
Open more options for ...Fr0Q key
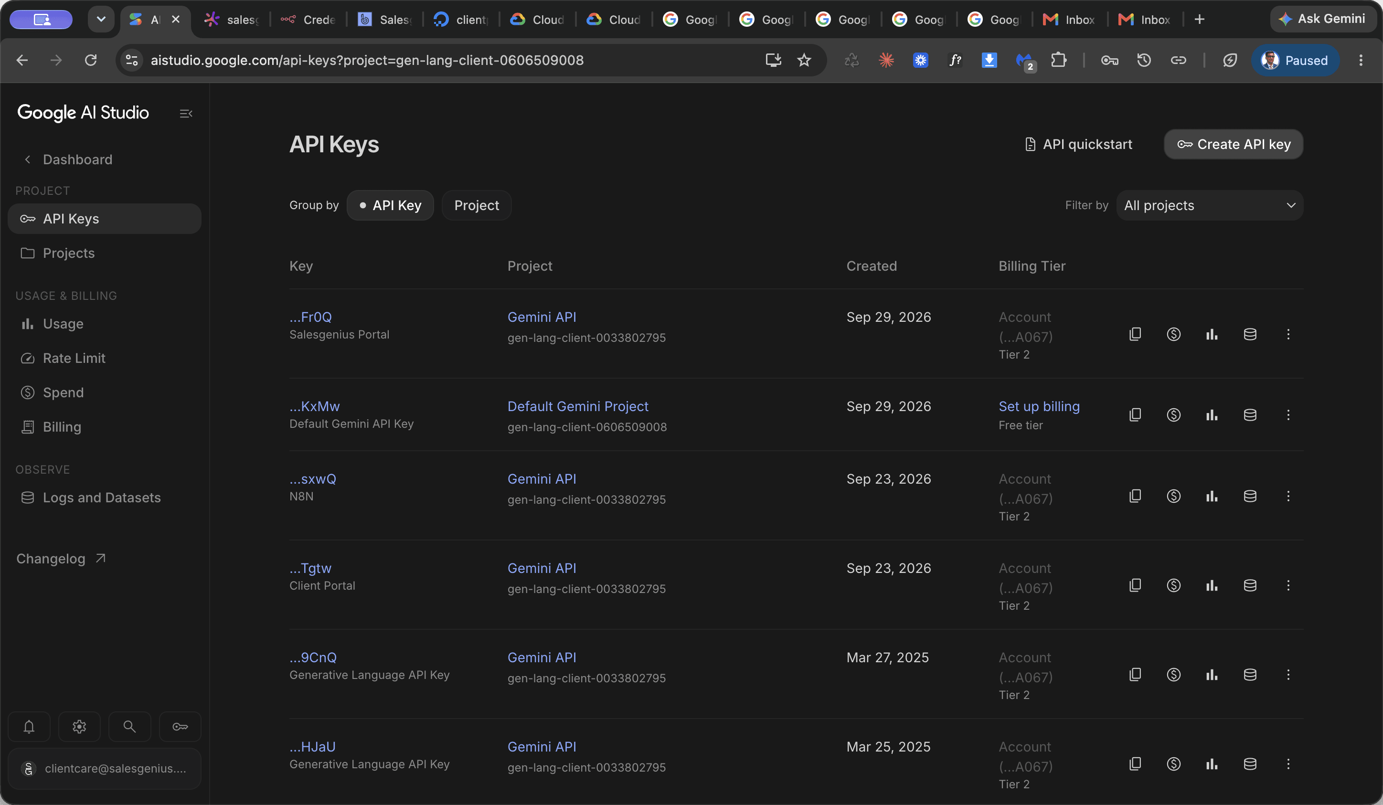tap(1288, 334)
